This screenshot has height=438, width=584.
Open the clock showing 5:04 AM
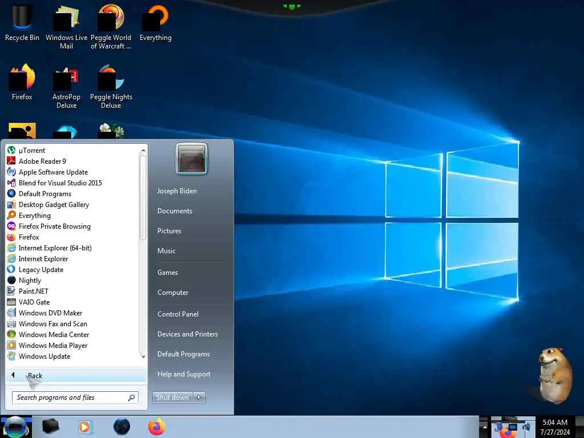pyautogui.click(x=555, y=427)
